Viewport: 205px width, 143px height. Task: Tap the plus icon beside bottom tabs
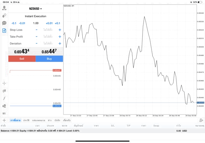[x=4, y=120]
